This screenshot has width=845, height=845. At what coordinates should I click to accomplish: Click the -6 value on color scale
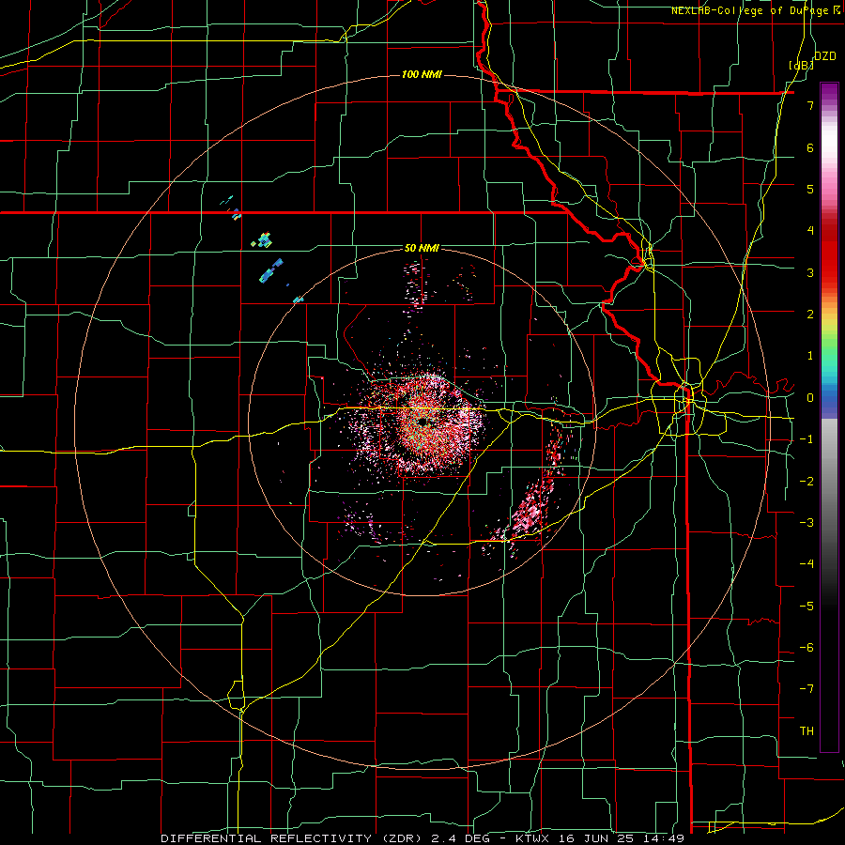807,648
